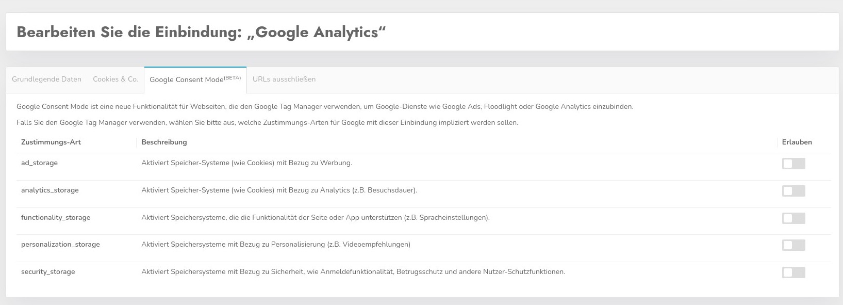Switch on functionality_storage toggle

tap(793, 218)
